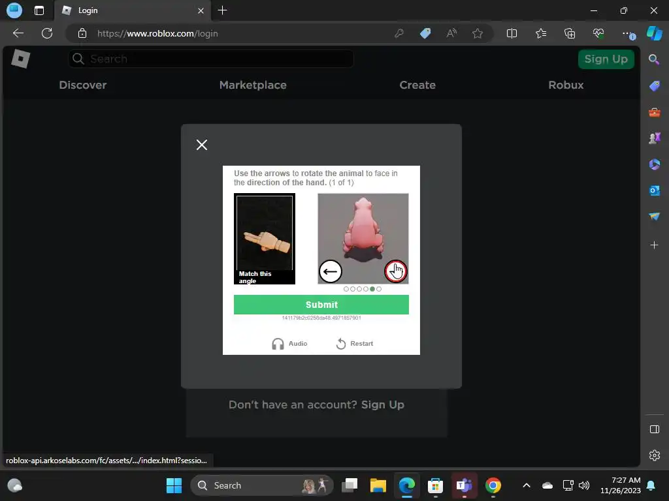Open the Copilot sidebar
This screenshot has width=669, height=501.
coord(654,33)
